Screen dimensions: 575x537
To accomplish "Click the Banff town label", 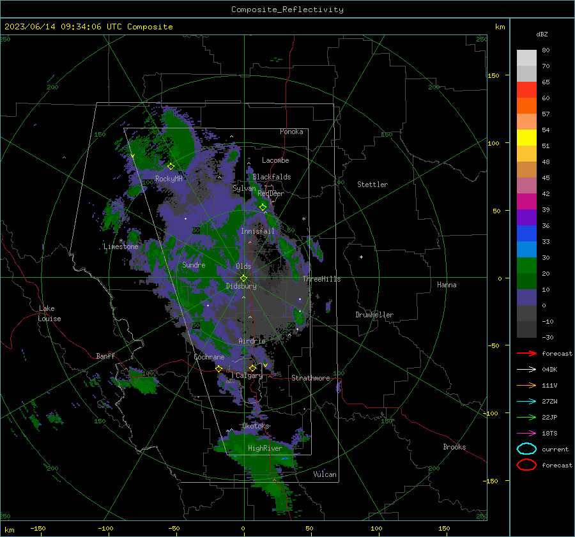I will point(105,356).
